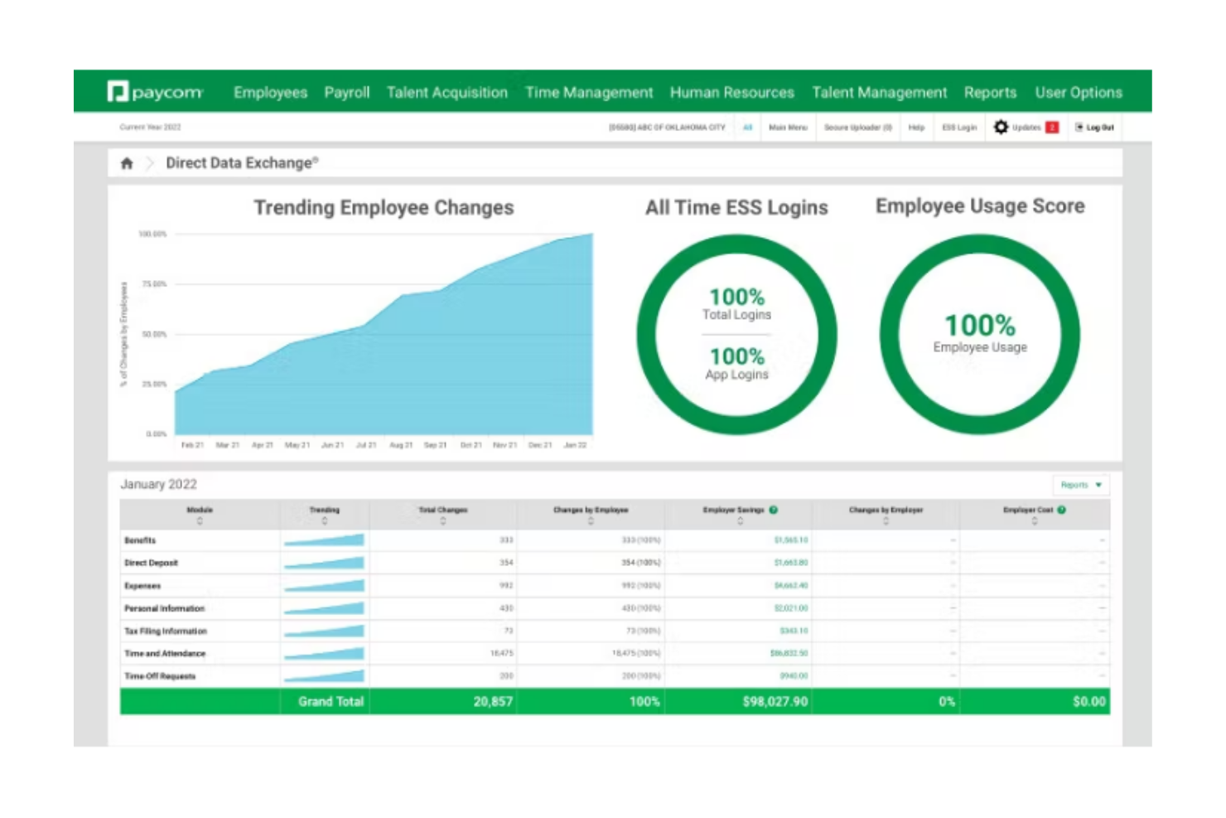The width and height of the screenshot is (1226, 818).
Task: Click the red Updates notification badge
Action: point(1052,127)
